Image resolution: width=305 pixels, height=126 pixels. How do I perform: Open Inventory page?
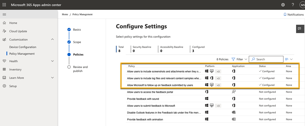[x=15, y=70]
